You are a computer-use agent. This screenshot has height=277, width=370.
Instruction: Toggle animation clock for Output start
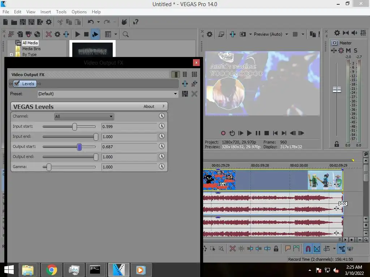click(162, 146)
